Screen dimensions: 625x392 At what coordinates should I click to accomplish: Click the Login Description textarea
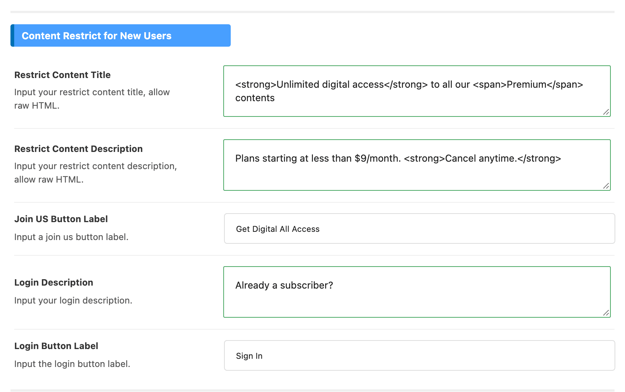click(417, 292)
